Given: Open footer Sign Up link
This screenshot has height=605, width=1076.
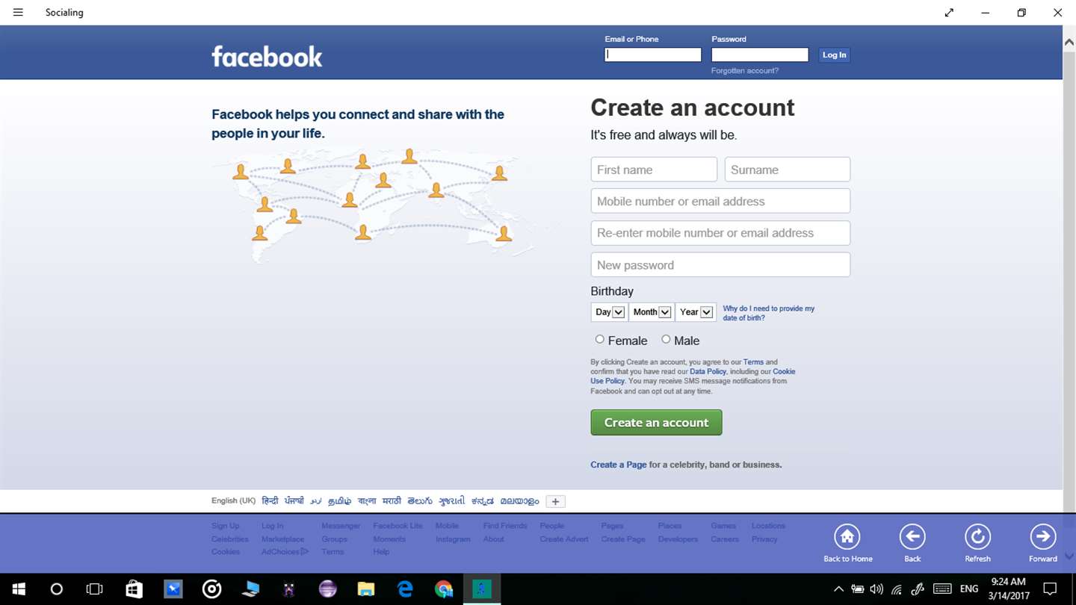Looking at the screenshot, I should click(x=226, y=526).
